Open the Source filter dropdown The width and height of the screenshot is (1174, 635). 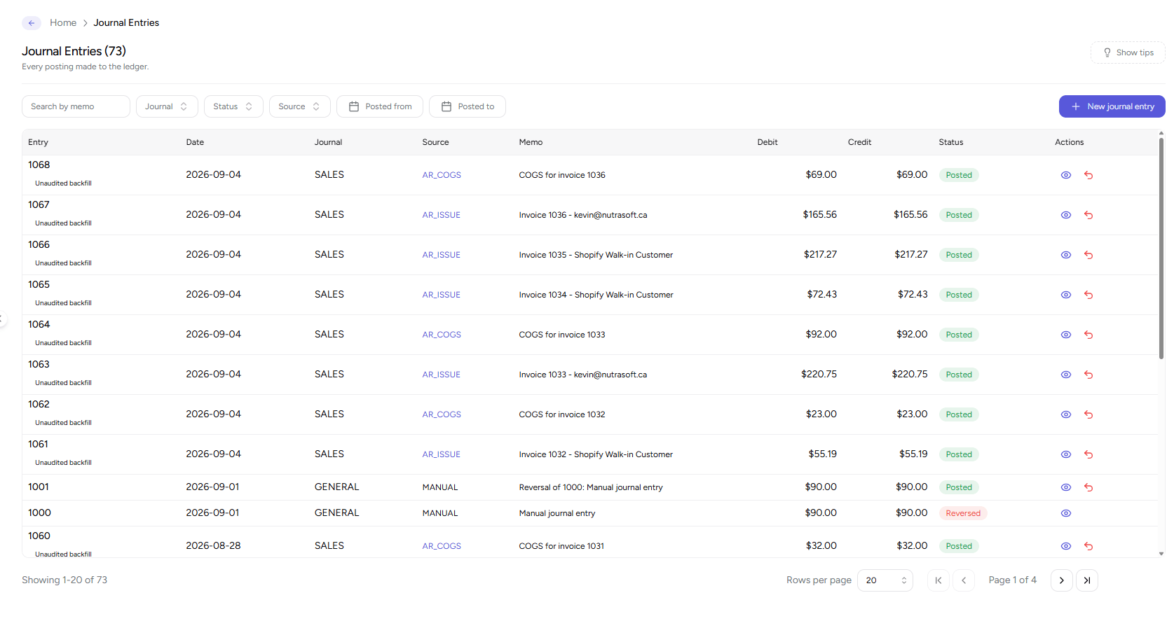pyautogui.click(x=299, y=106)
